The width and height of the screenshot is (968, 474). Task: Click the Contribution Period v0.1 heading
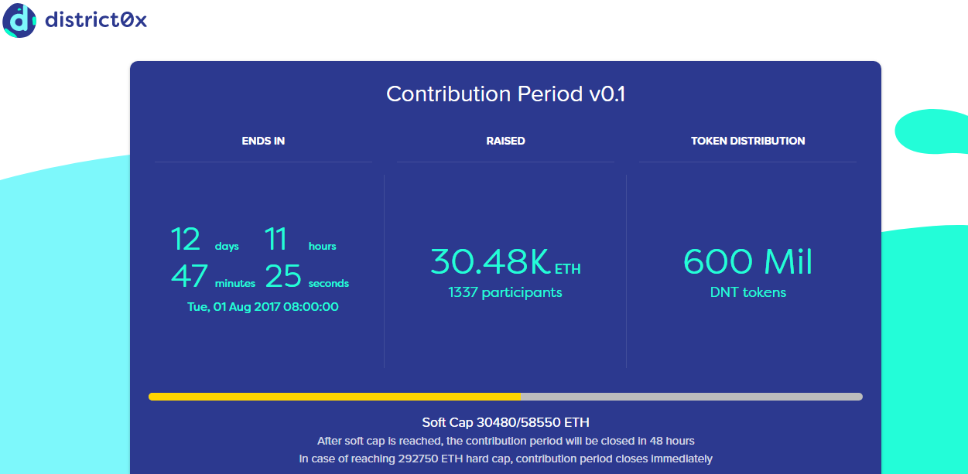pos(505,94)
